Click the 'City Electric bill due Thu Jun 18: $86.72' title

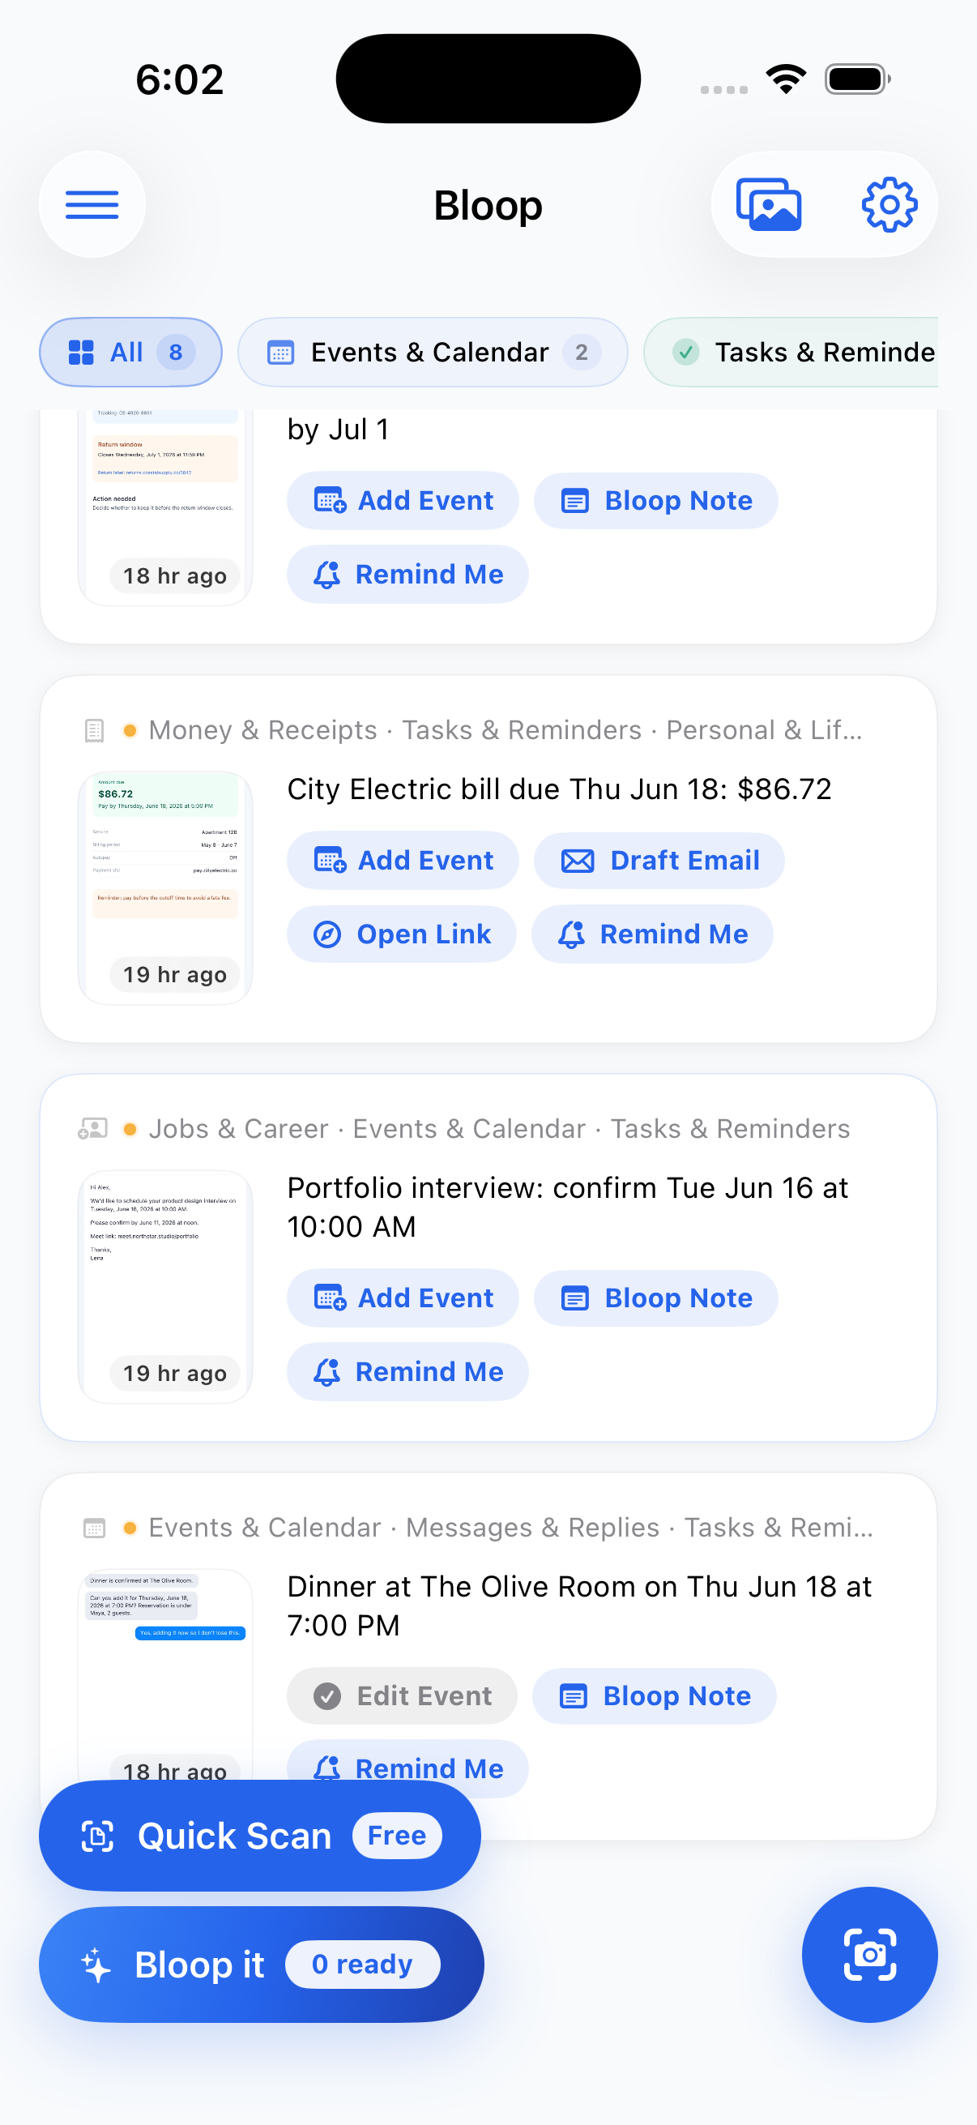pos(559,789)
